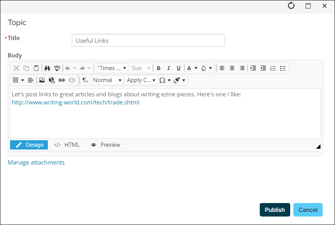The image size is (335, 225).
Task: Toggle Italic formatting
Action: 168,68
